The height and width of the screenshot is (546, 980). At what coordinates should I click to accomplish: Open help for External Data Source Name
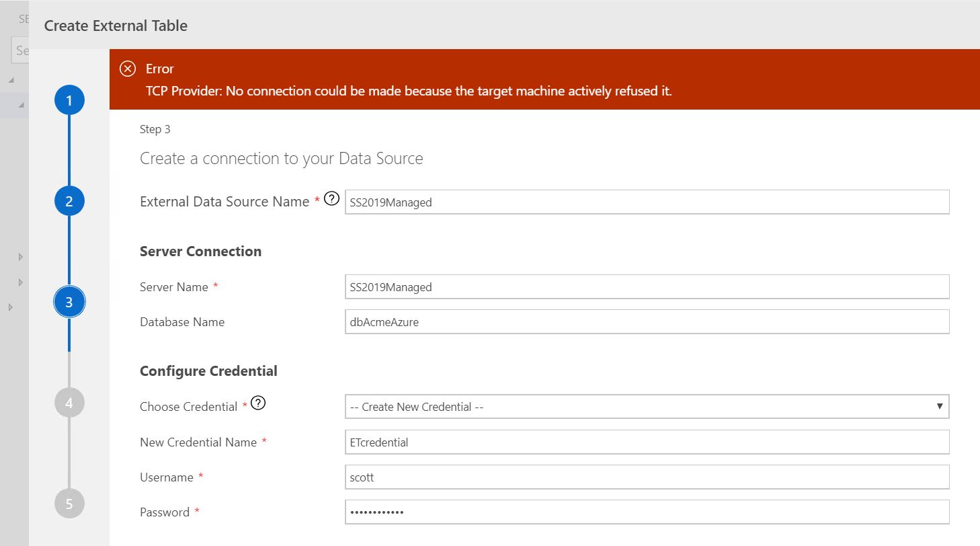pyautogui.click(x=330, y=197)
